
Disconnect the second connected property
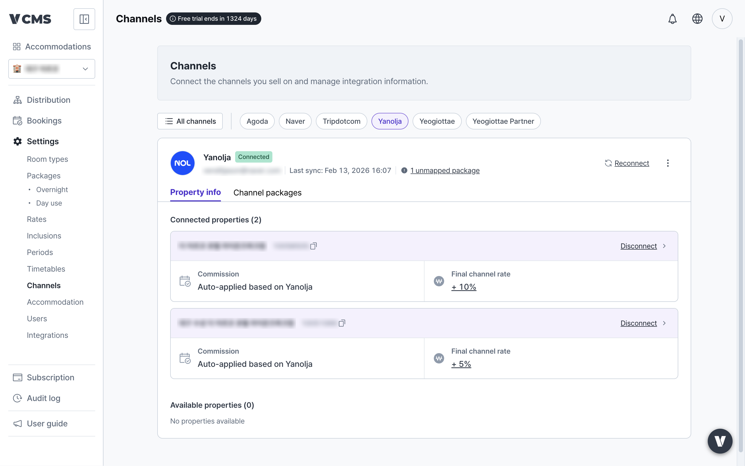coord(638,323)
